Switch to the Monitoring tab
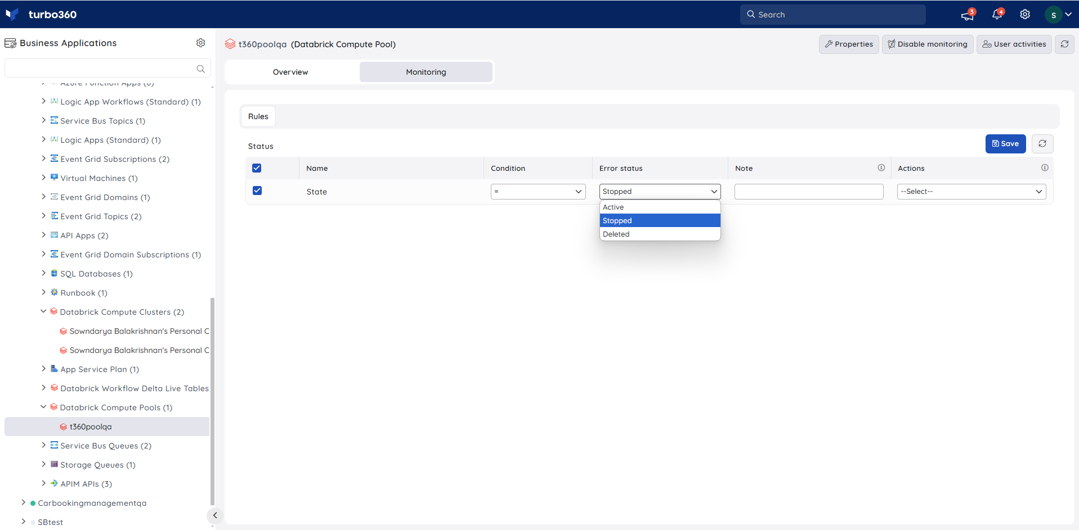The width and height of the screenshot is (1079, 530). [426, 72]
